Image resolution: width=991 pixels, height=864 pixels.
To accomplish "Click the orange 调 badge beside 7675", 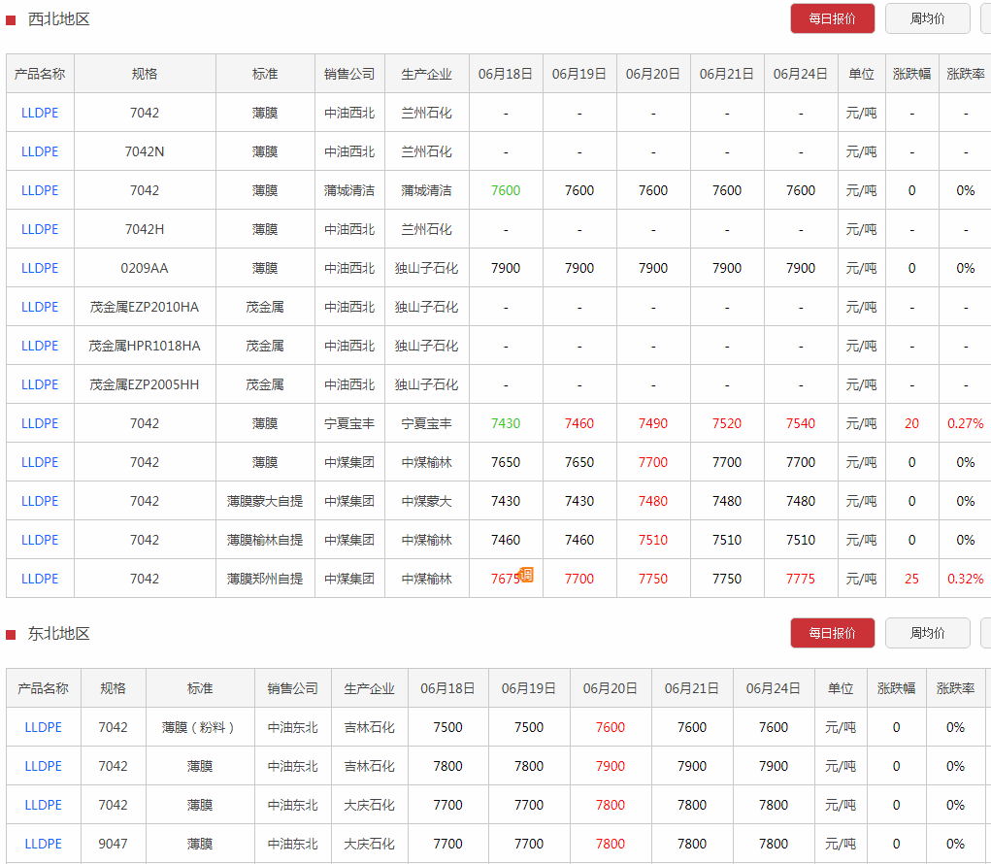I will coord(526,574).
